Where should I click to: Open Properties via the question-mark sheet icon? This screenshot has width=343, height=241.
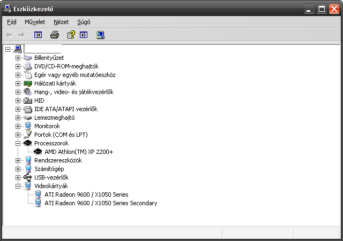[71, 35]
